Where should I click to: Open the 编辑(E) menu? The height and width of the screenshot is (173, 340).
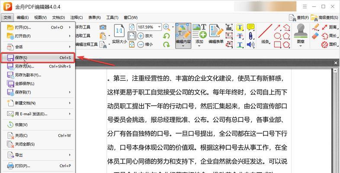(x=22, y=18)
